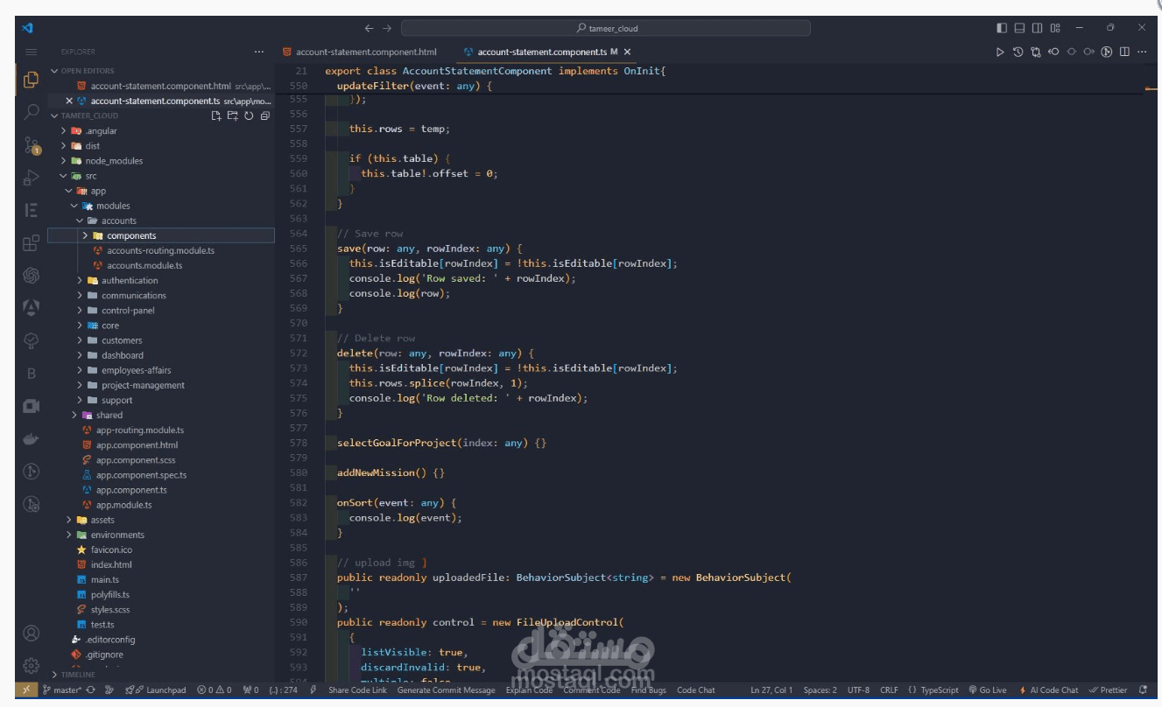Click the tameer_cloud command center search box
This screenshot has width=1162, height=707.
point(606,28)
